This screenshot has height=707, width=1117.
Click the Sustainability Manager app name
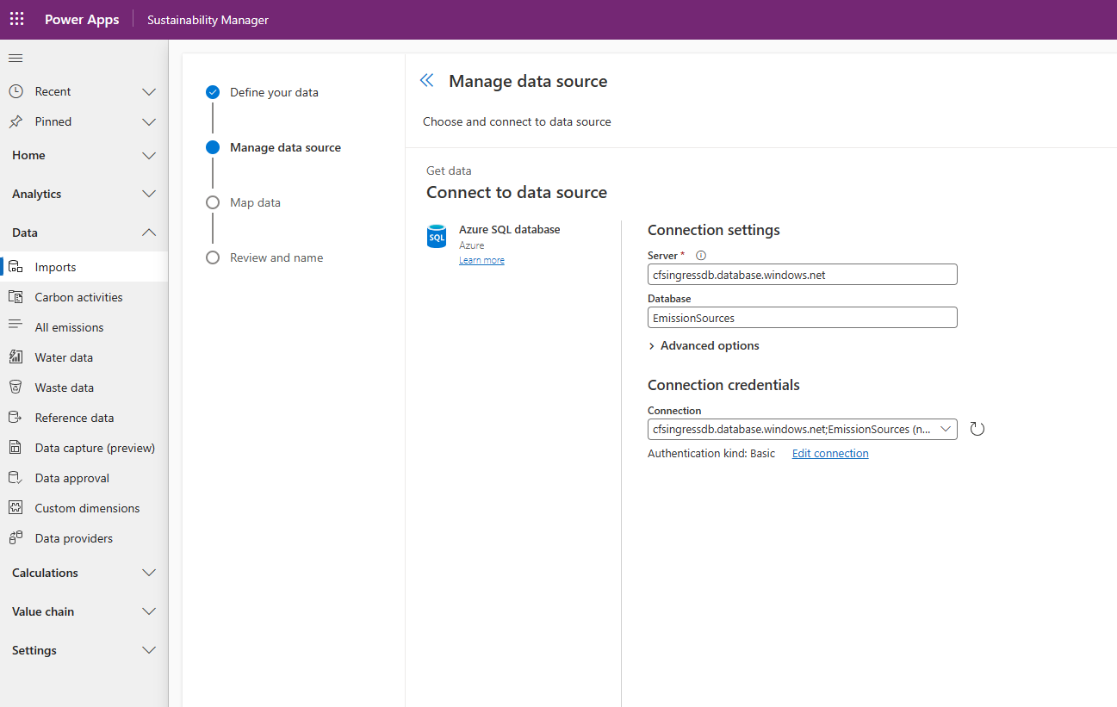point(208,20)
